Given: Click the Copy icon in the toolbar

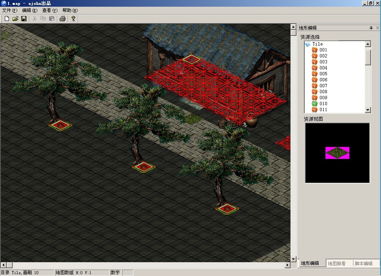Looking at the screenshot, I should [x=43, y=19].
